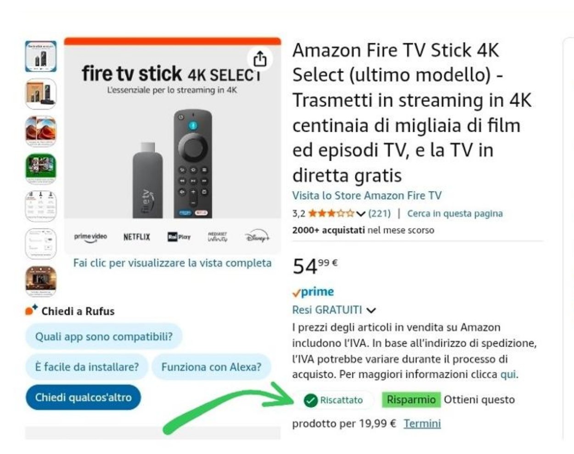This screenshot has height=454, width=574.
Task: Toggle the Riscattato coupon badge
Action: click(334, 400)
